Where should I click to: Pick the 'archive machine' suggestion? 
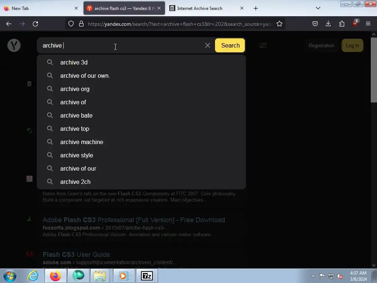[141, 142]
